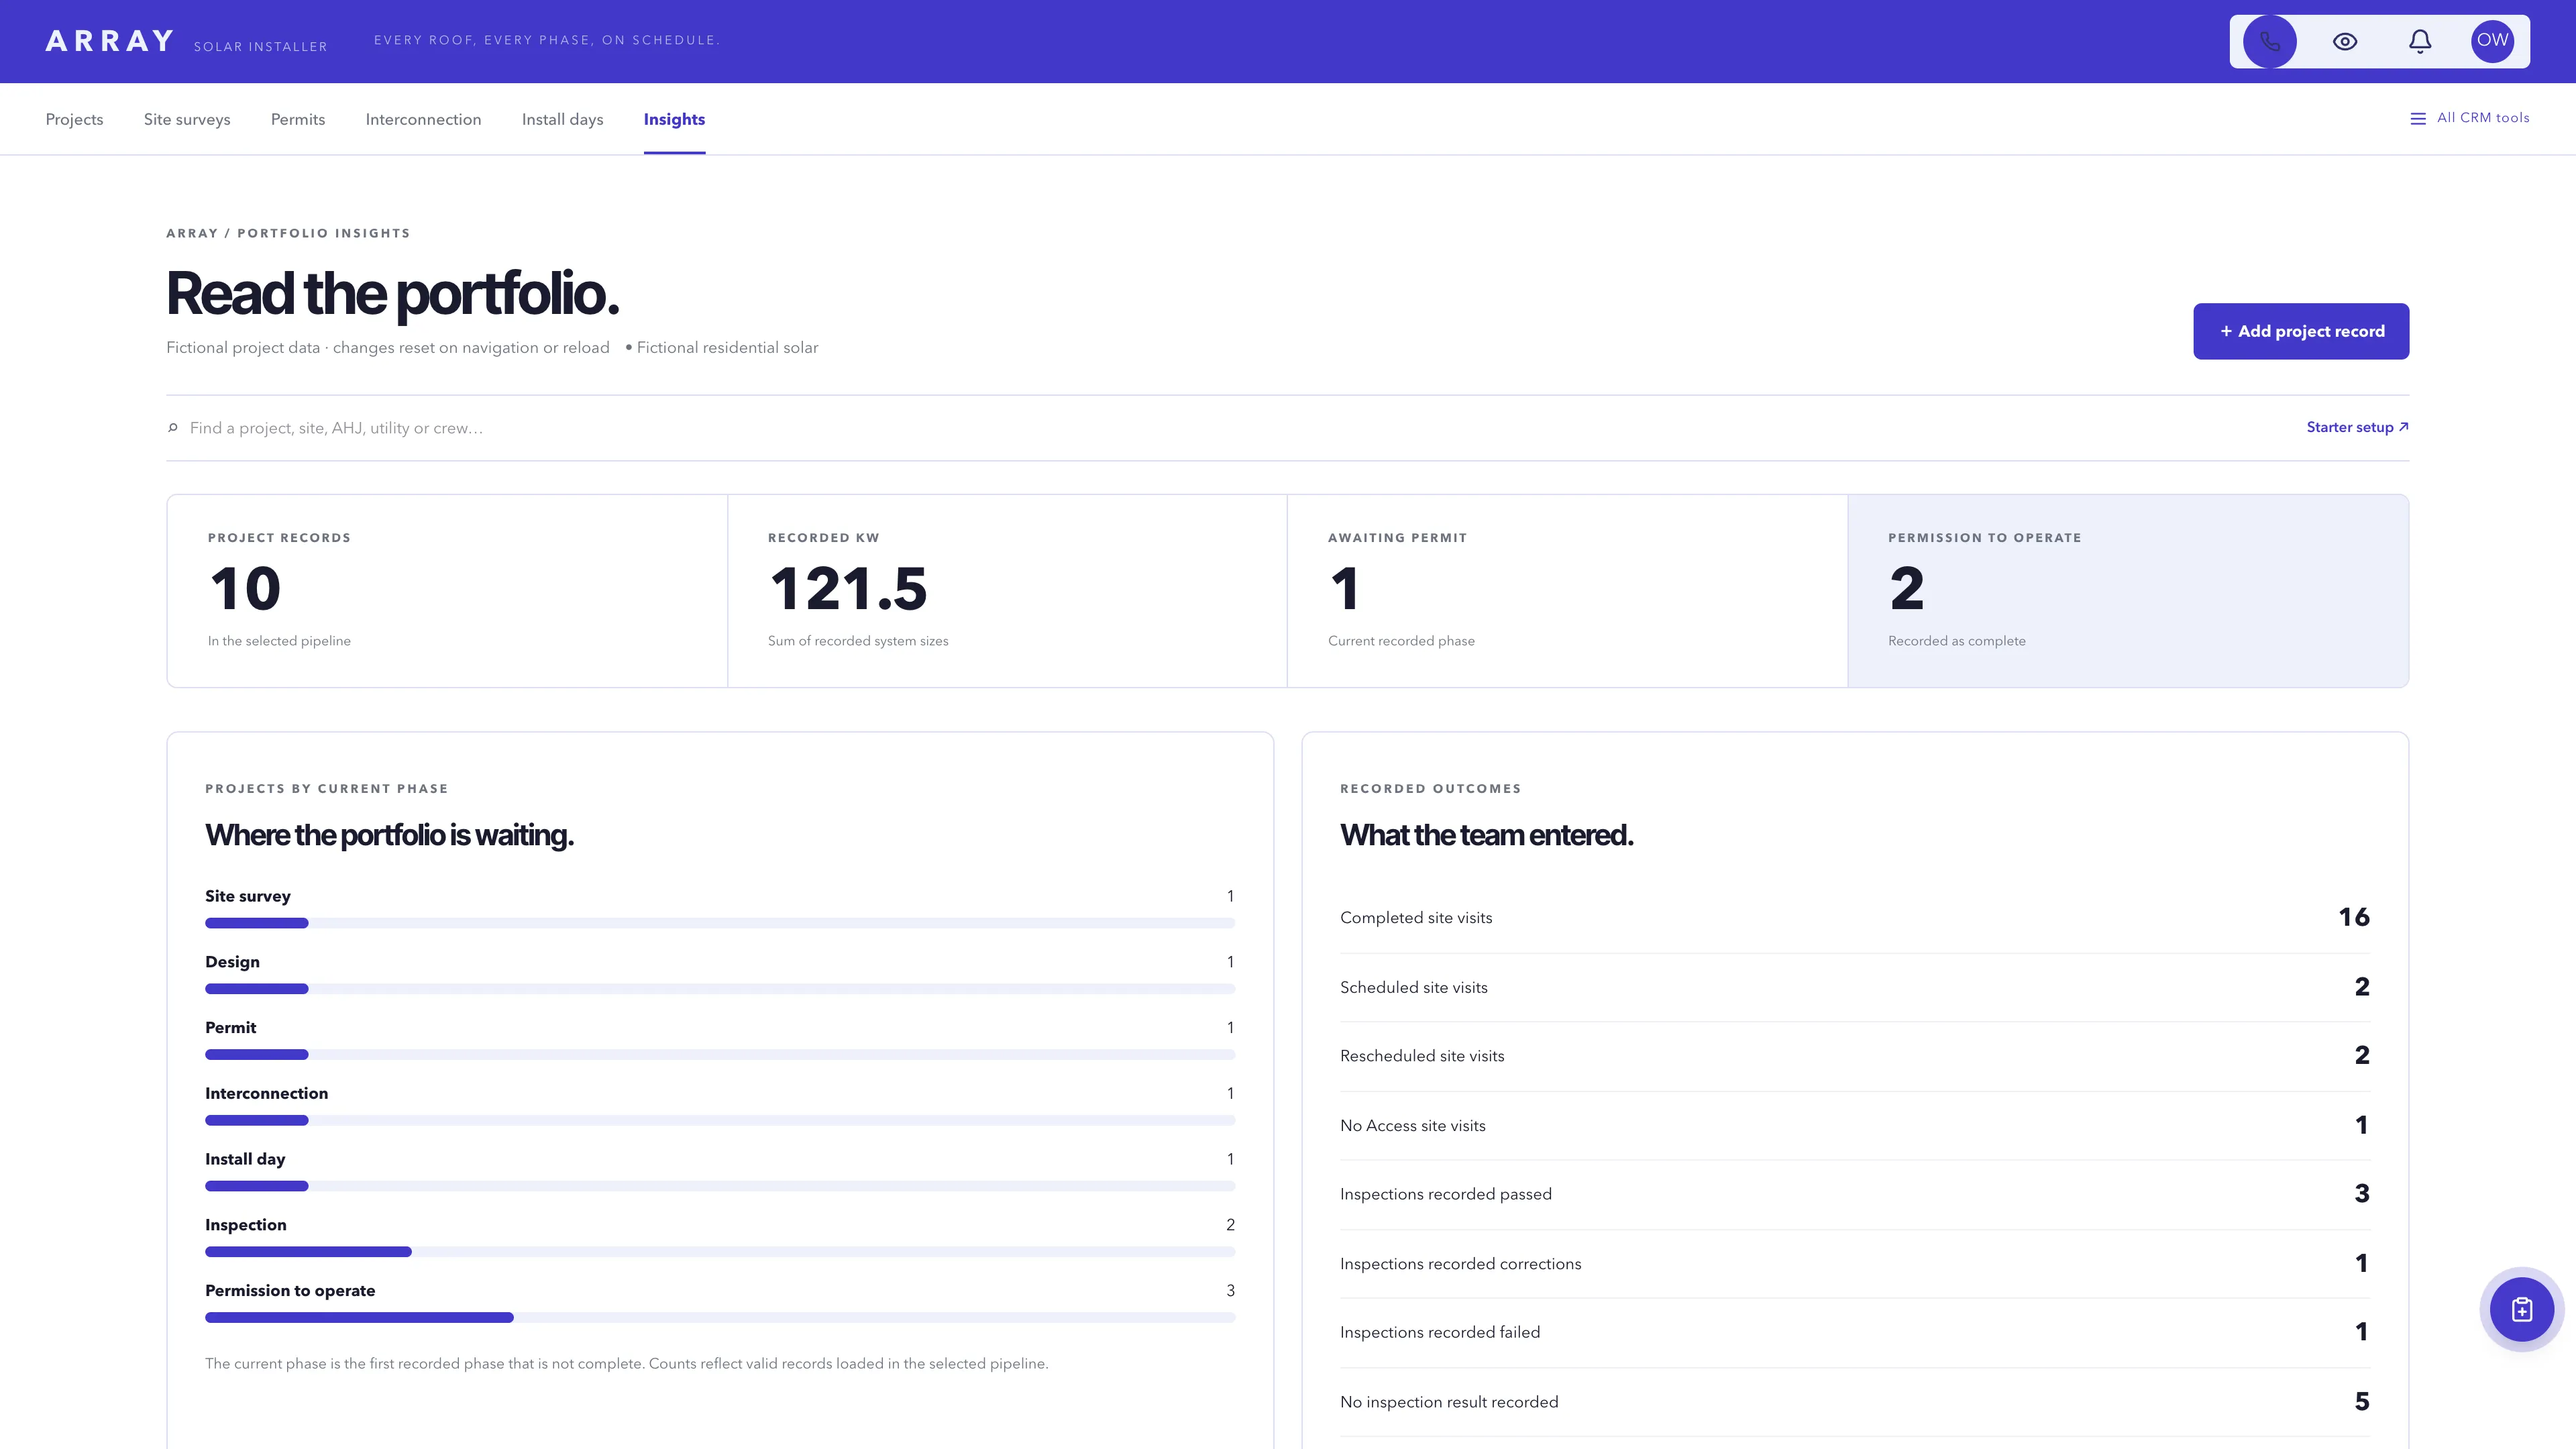Click No Access site visits row
This screenshot has width=2576, height=1449.
click(x=1855, y=1126)
